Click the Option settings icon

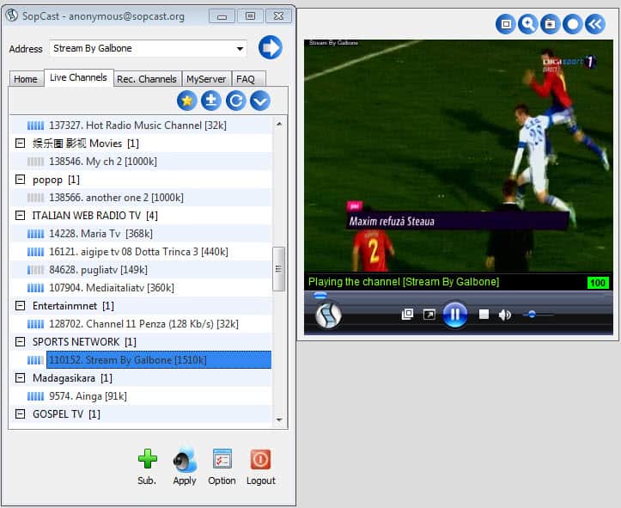(x=222, y=460)
